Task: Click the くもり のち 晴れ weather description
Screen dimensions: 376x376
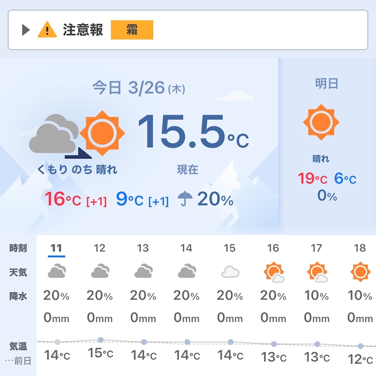Action: coord(77,170)
